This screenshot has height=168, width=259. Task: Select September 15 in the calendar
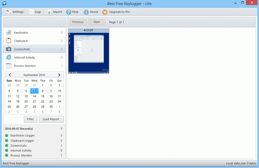coord(43,96)
